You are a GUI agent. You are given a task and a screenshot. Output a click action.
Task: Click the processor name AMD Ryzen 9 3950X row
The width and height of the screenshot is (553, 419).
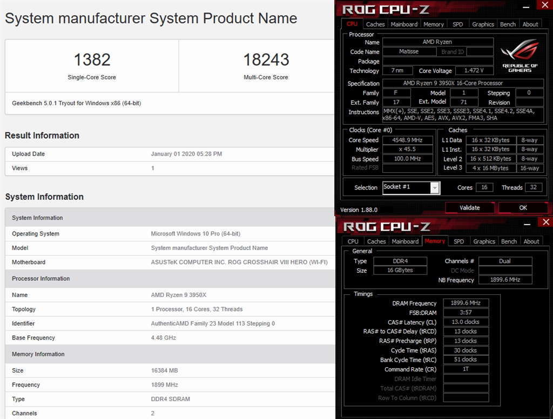(x=170, y=295)
